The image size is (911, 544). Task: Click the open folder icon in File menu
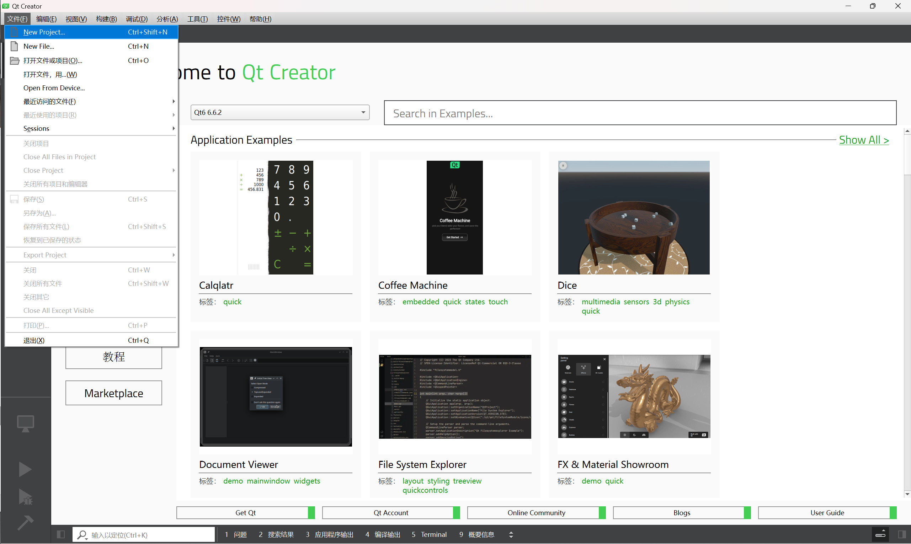[14, 60]
